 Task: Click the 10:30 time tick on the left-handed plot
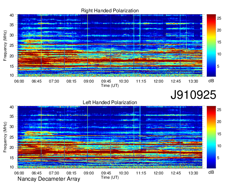pyautogui.click(x=123, y=173)
